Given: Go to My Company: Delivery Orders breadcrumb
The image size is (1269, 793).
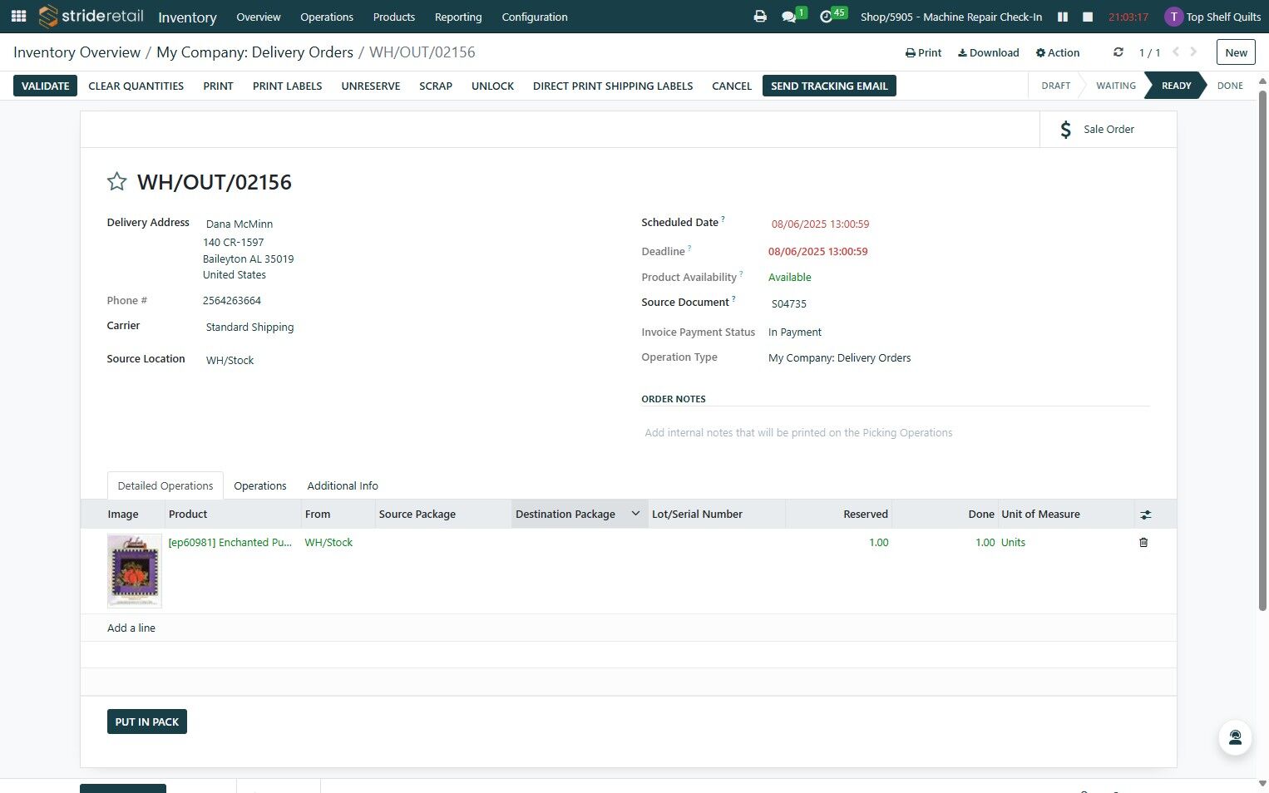Looking at the screenshot, I should (255, 52).
